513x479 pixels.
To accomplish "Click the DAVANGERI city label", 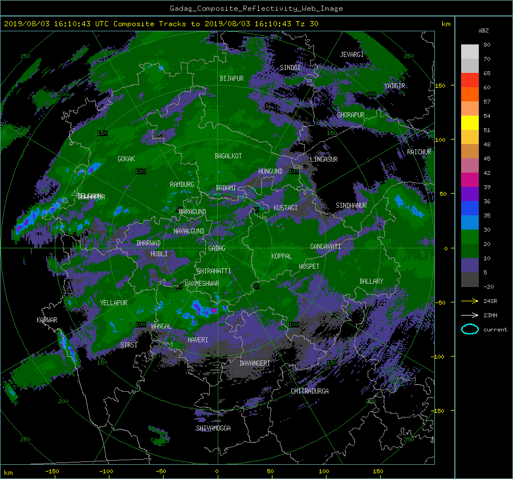I will (255, 363).
